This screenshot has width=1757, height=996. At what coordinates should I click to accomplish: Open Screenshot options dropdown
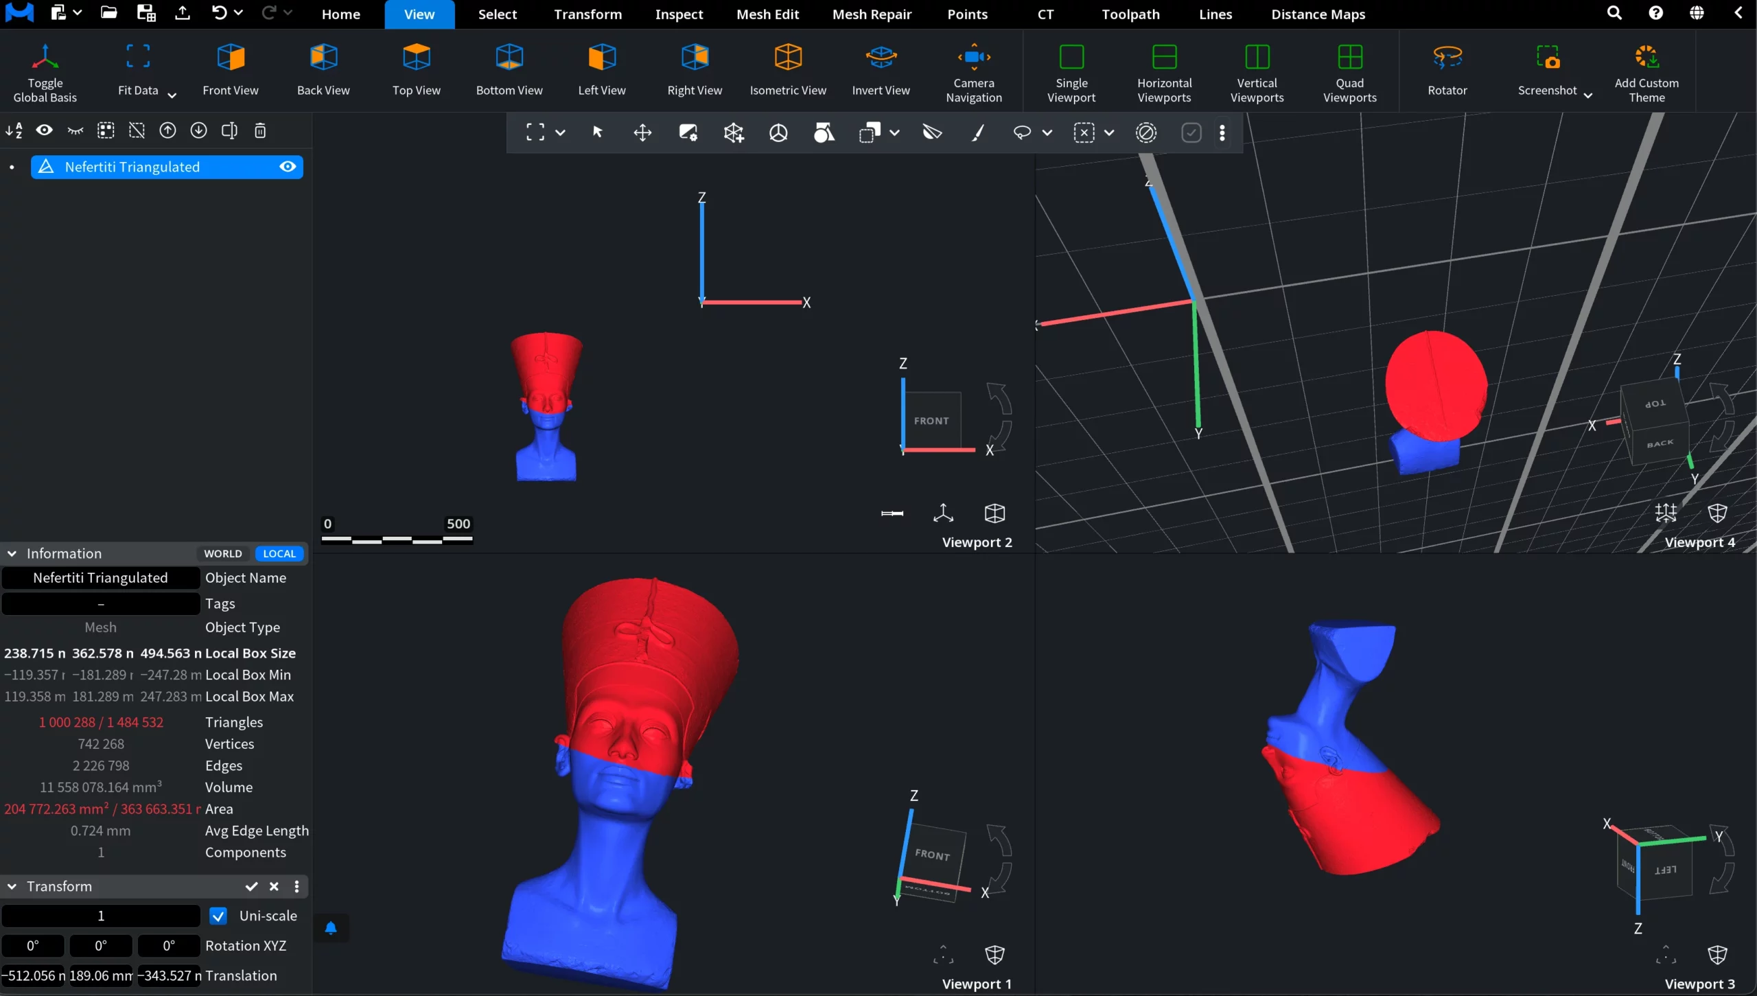[1587, 96]
